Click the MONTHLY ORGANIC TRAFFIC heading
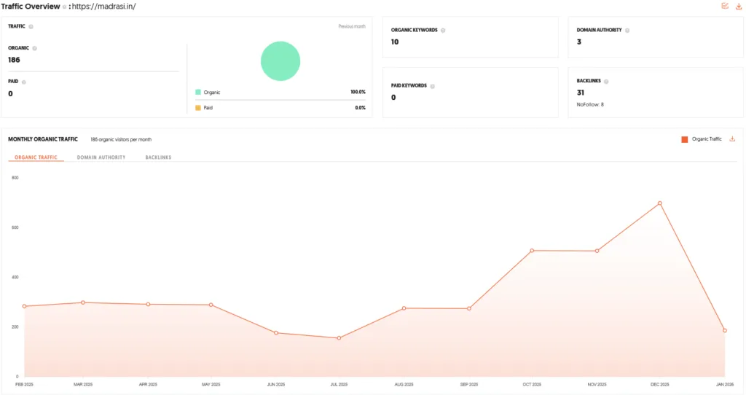 43,139
